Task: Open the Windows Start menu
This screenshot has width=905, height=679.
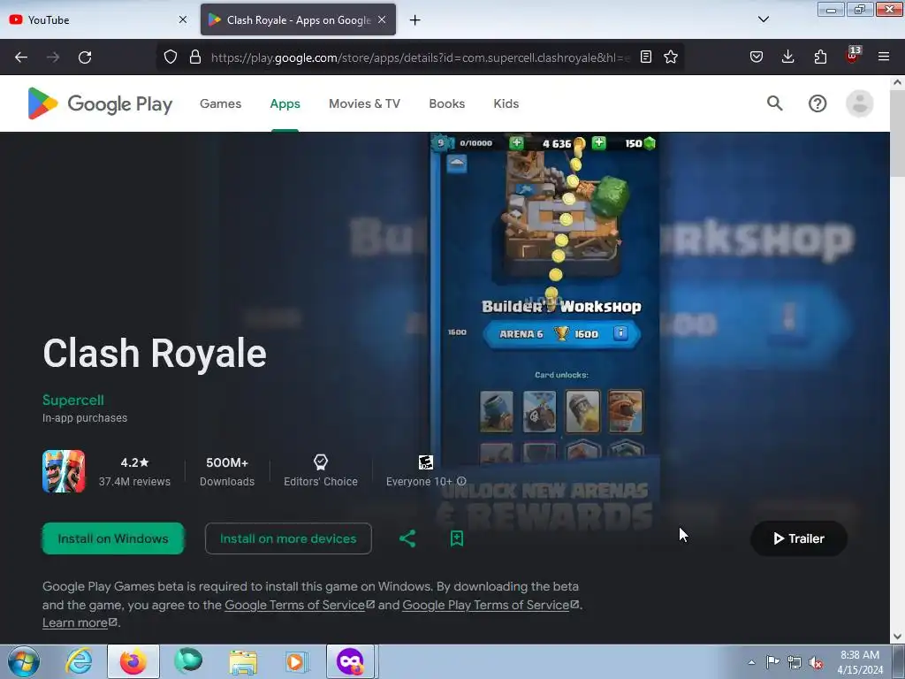Action: (x=24, y=661)
